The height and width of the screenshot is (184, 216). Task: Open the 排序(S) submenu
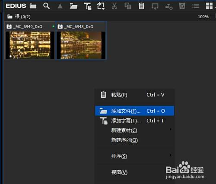[134, 156]
